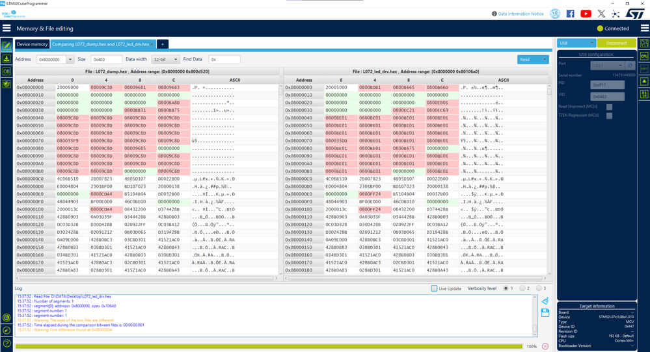The image size is (650, 352).
Task: Click the log area vertical scrollbar
Action: 535,316
